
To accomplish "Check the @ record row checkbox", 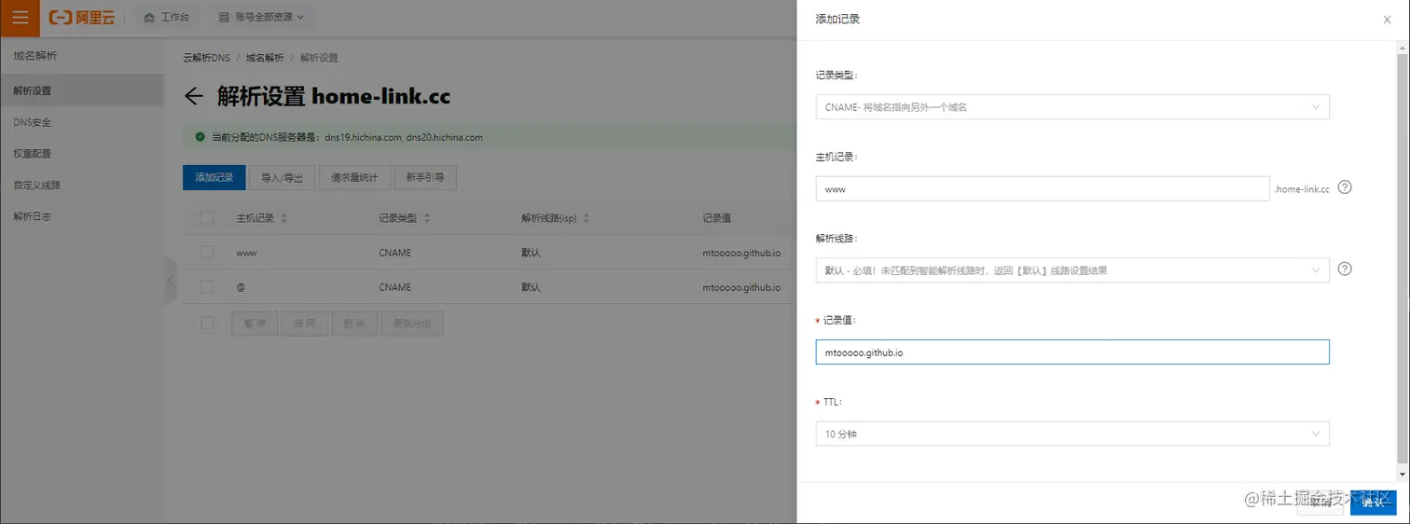I will point(207,287).
